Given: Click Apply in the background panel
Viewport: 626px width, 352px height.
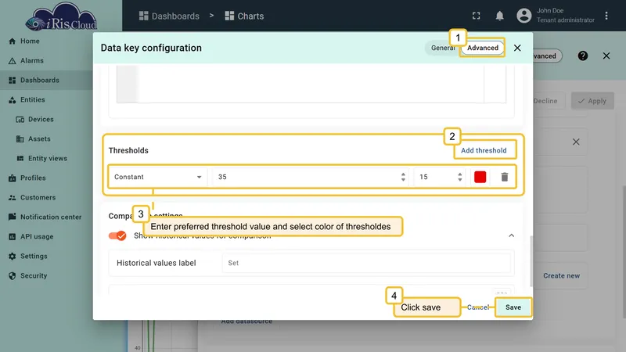Looking at the screenshot, I should tap(592, 101).
